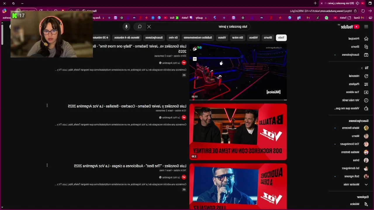
Task: Select the En vivo filter chip
Action: 173,38
